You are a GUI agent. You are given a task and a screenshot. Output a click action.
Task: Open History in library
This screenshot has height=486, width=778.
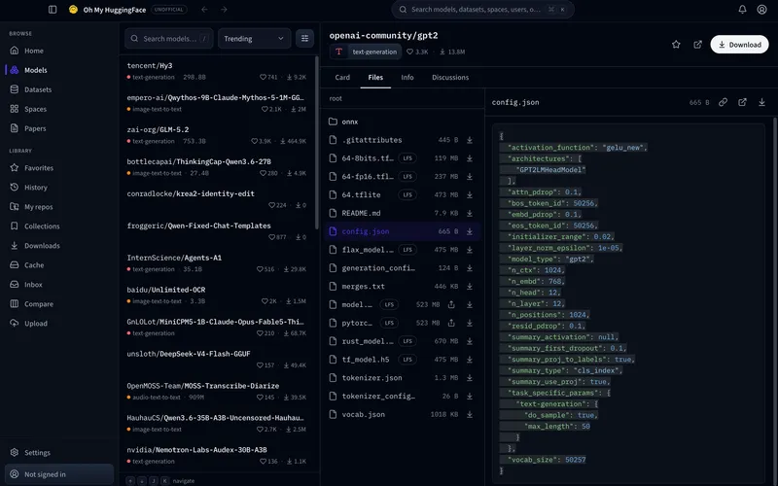coord(59,187)
